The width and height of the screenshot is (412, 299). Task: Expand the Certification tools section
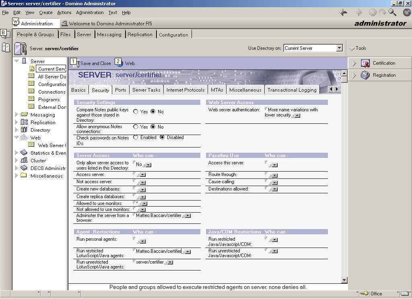354,63
